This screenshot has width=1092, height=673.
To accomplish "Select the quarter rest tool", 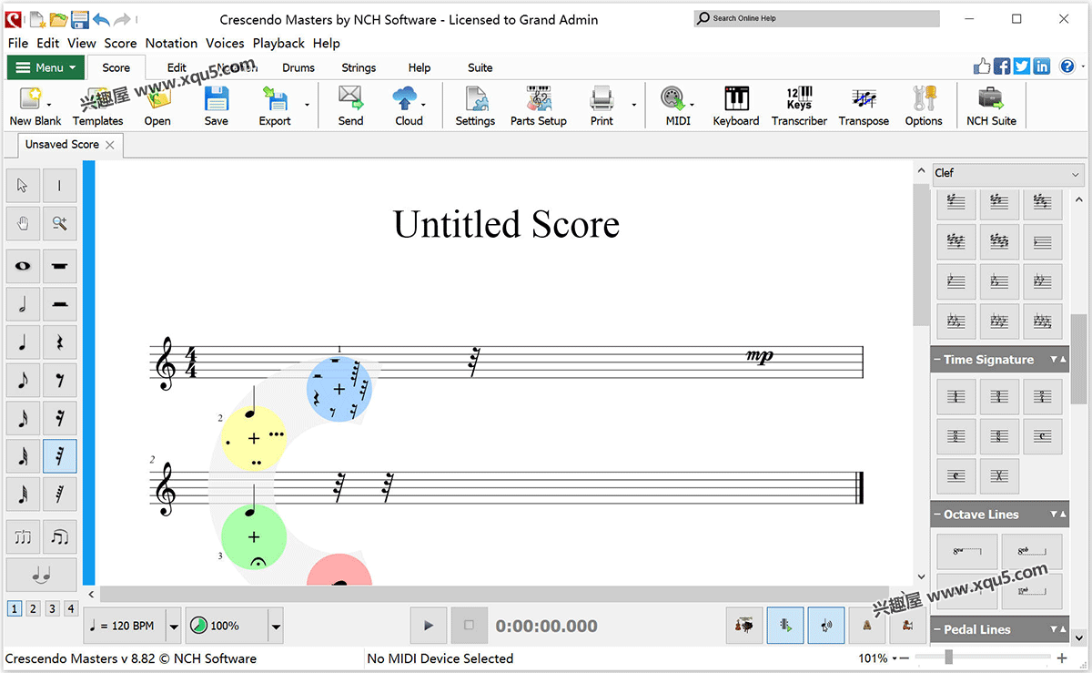I will pyautogui.click(x=60, y=342).
